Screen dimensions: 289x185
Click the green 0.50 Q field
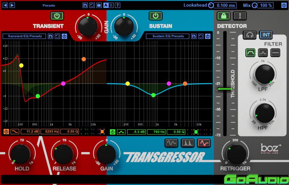tap(176, 132)
